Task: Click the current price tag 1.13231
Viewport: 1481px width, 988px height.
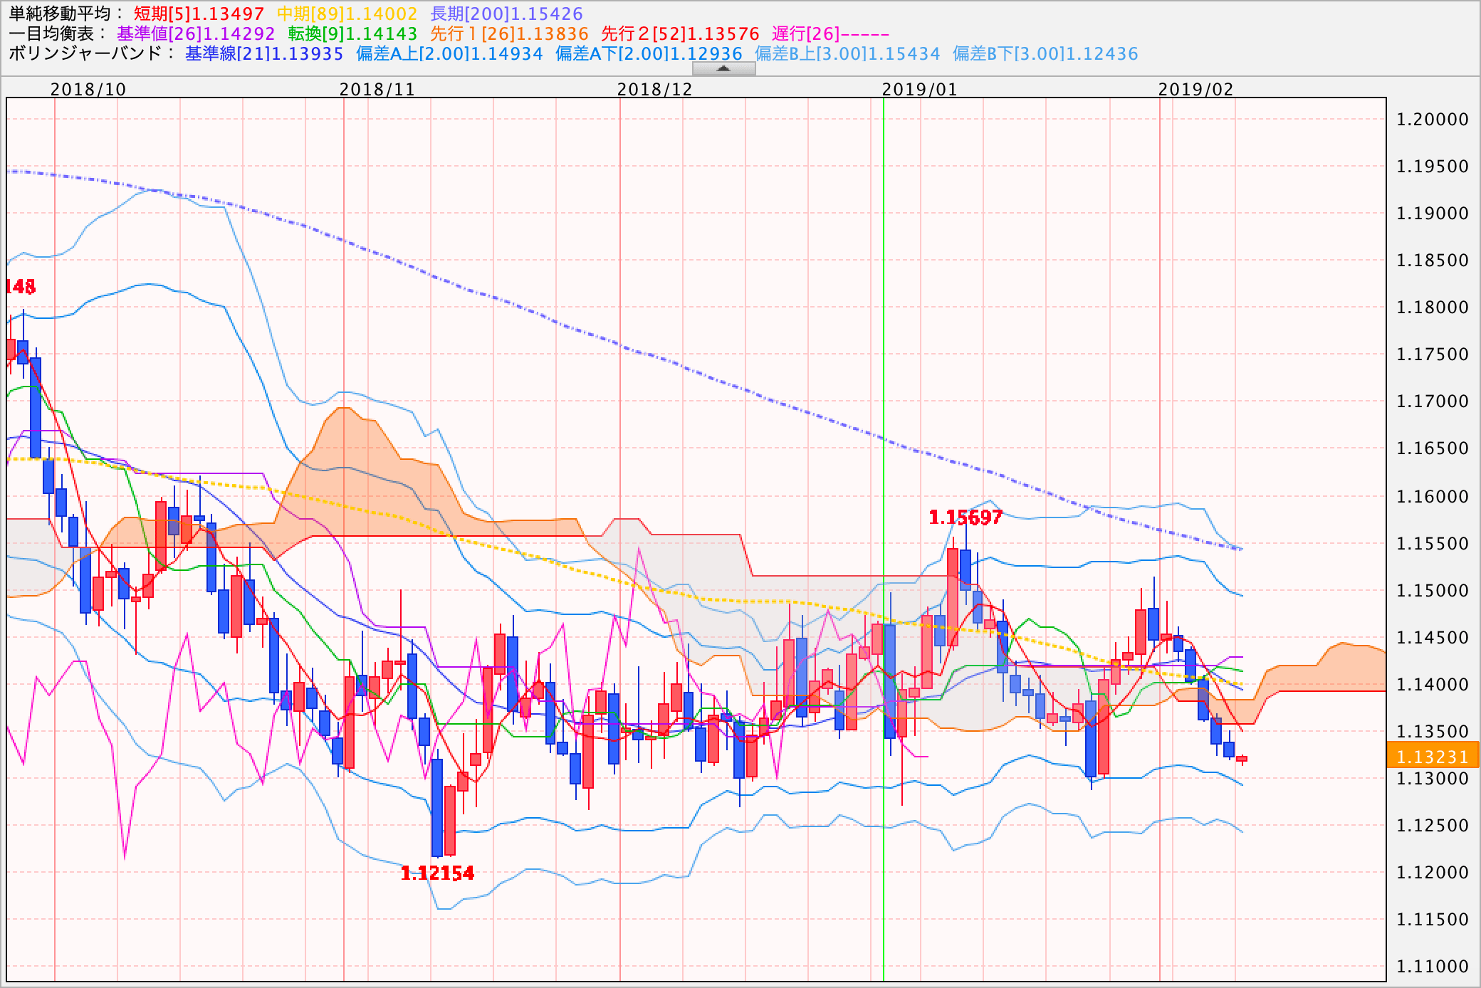Action: 1433,757
